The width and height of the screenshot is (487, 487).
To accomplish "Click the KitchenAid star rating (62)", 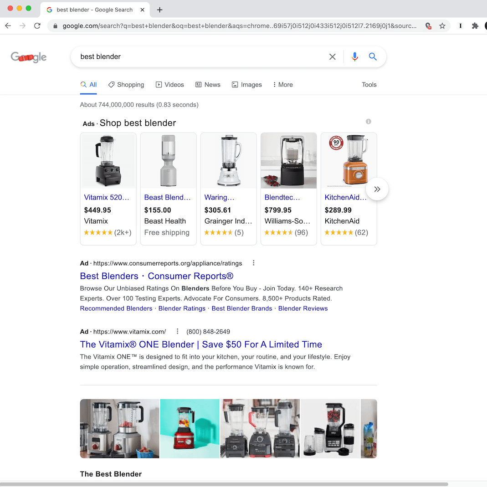I will click(346, 233).
